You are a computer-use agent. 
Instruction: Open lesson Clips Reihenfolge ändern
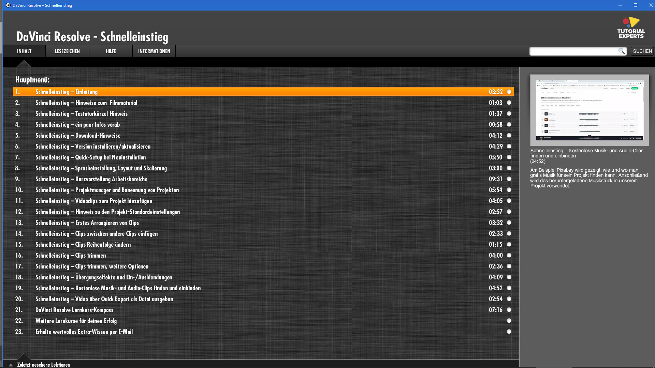[x=263, y=244]
